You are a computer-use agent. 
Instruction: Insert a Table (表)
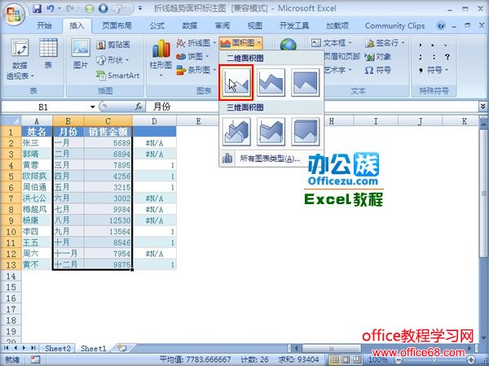click(x=48, y=54)
